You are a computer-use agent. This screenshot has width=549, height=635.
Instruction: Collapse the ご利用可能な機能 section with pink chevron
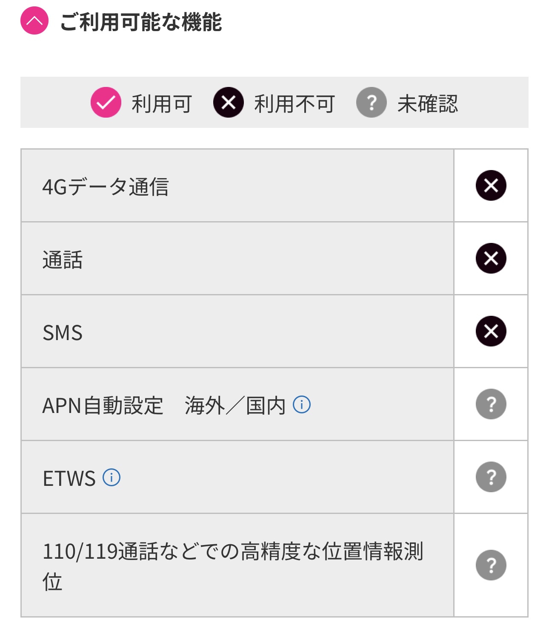coord(34,20)
